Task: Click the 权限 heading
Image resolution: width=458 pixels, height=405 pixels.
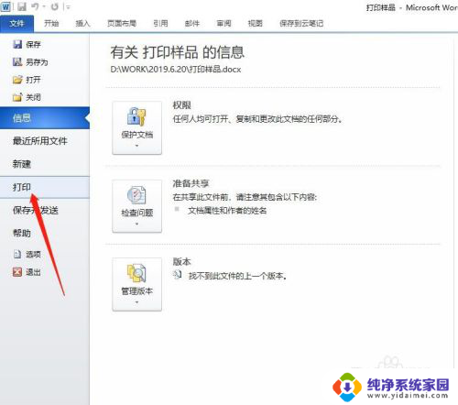Action: (182, 105)
